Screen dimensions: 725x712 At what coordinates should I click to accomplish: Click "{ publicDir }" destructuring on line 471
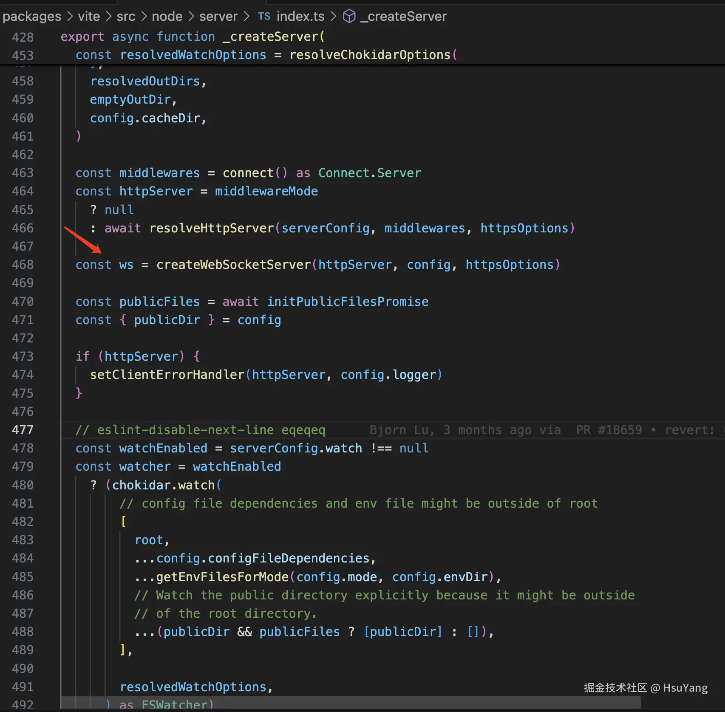167,320
